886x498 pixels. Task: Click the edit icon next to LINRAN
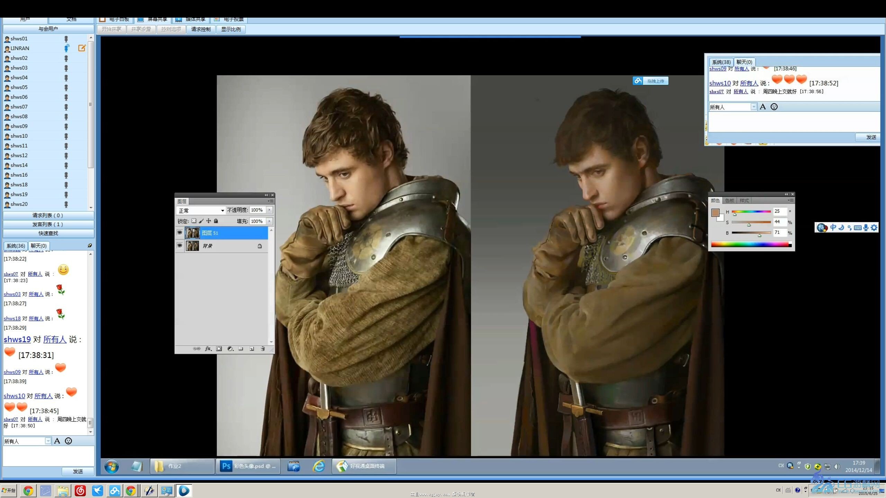tap(82, 48)
